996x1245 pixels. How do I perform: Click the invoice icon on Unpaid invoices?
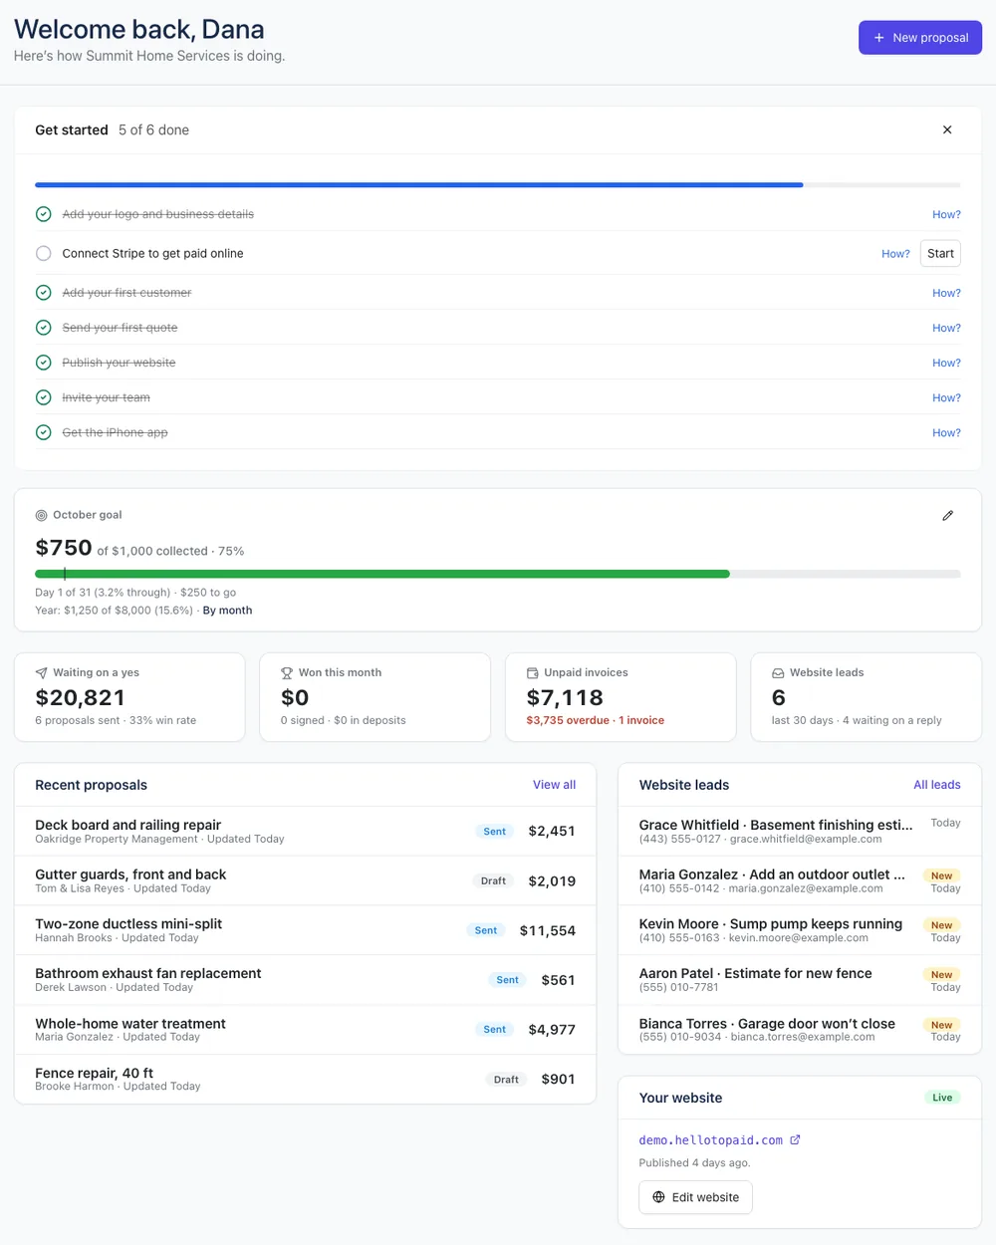[x=532, y=673]
